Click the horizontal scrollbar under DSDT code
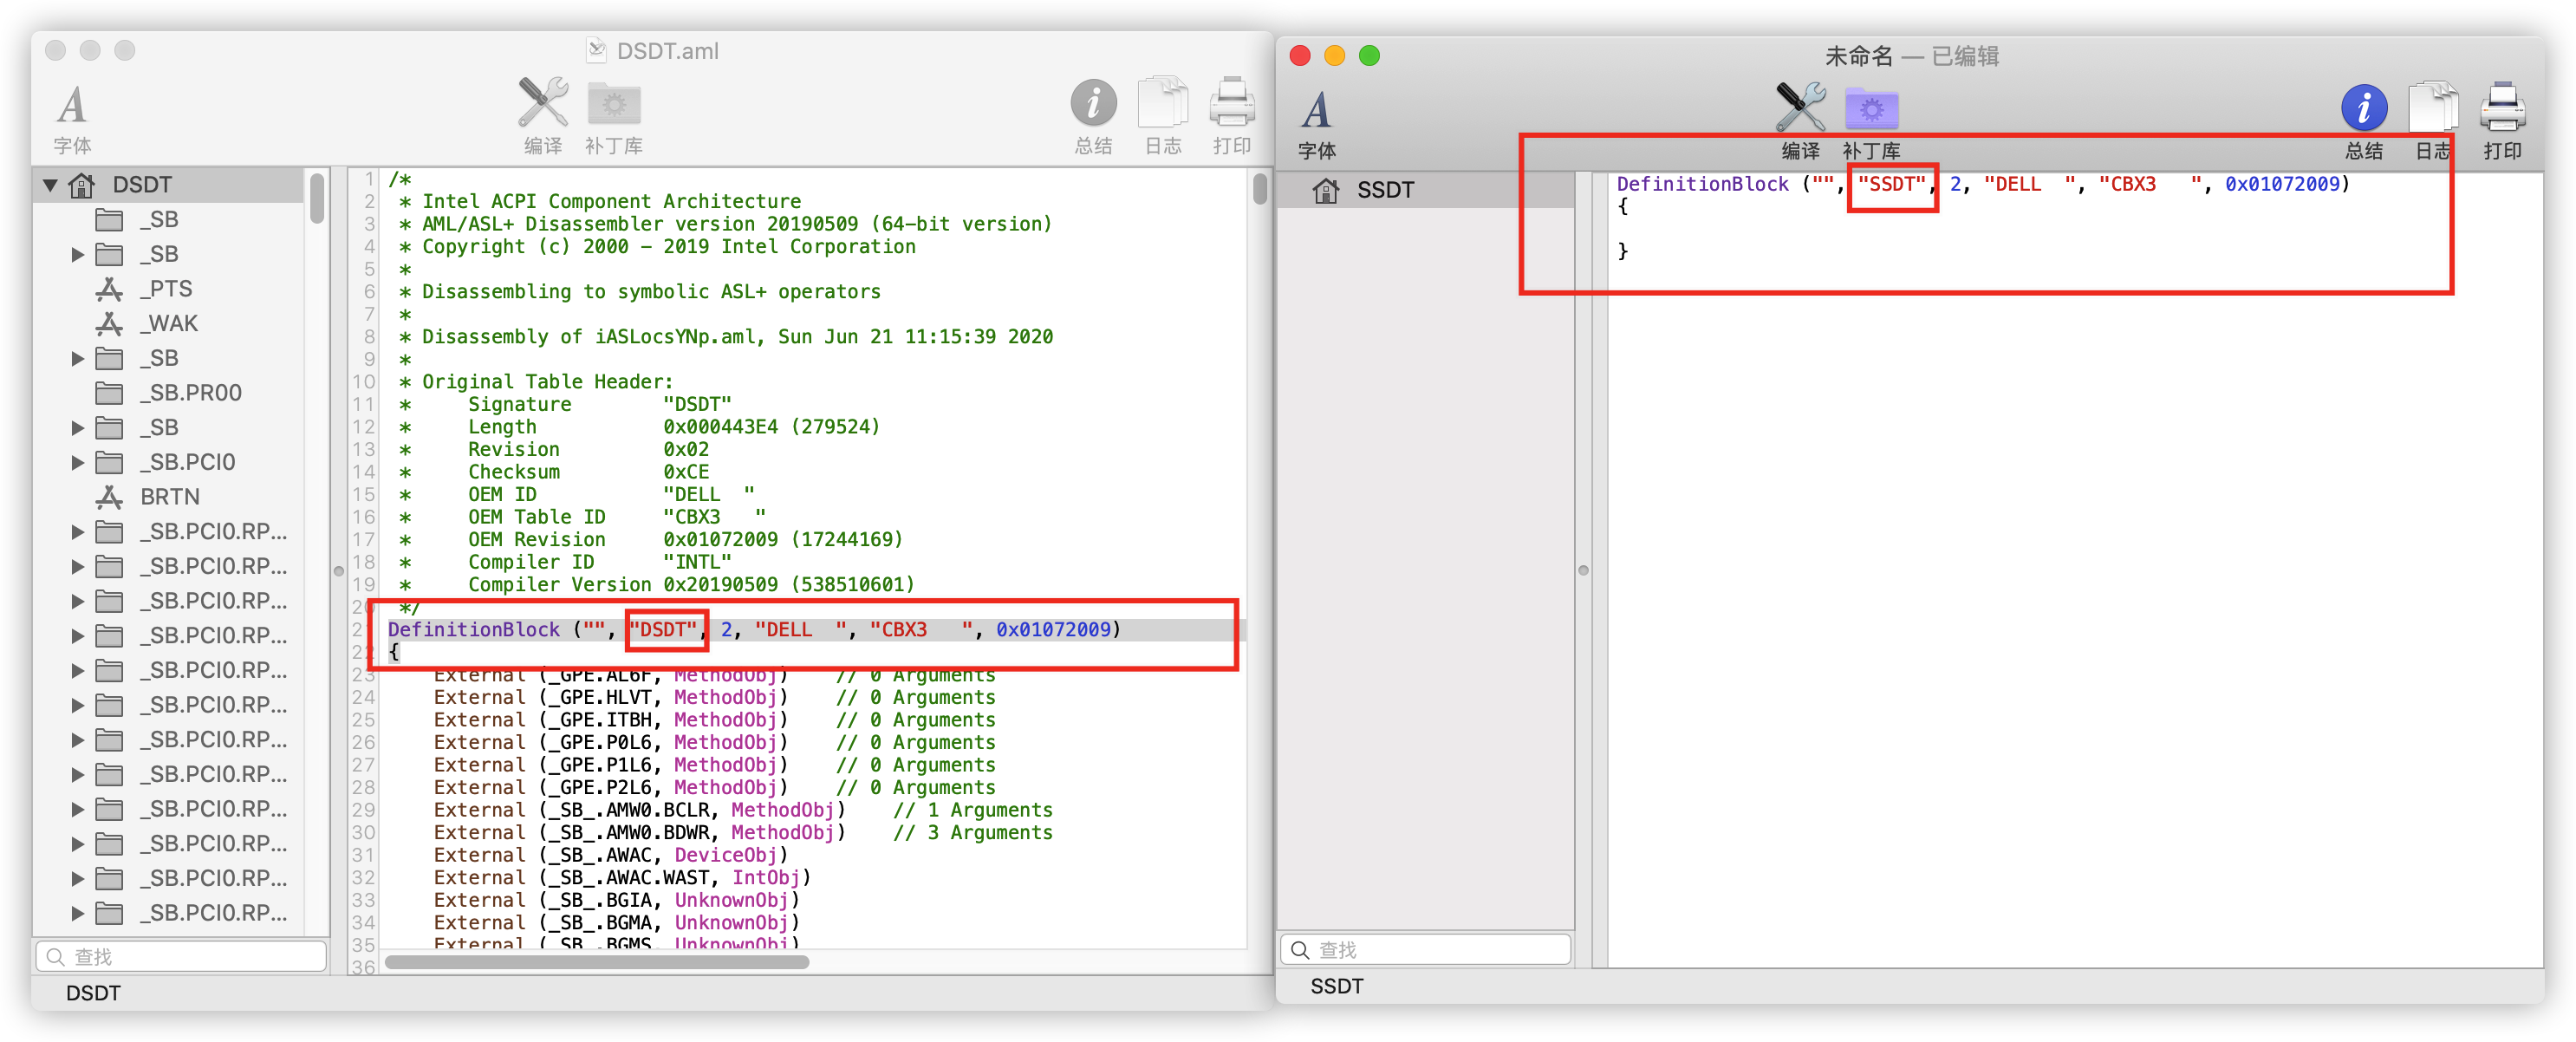 596,962
